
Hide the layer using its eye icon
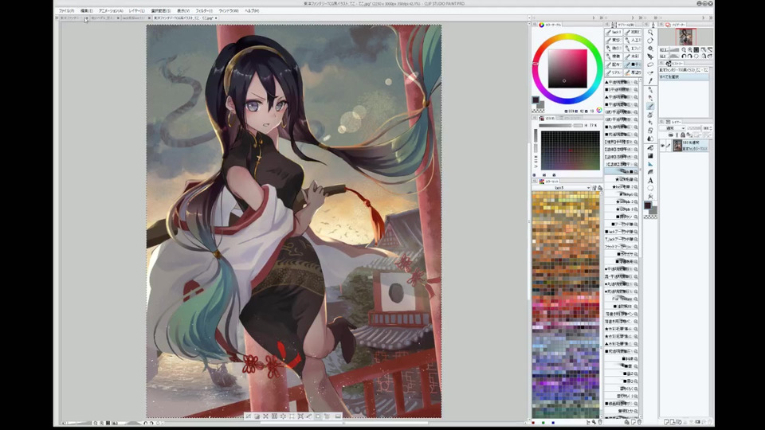[x=662, y=145]
